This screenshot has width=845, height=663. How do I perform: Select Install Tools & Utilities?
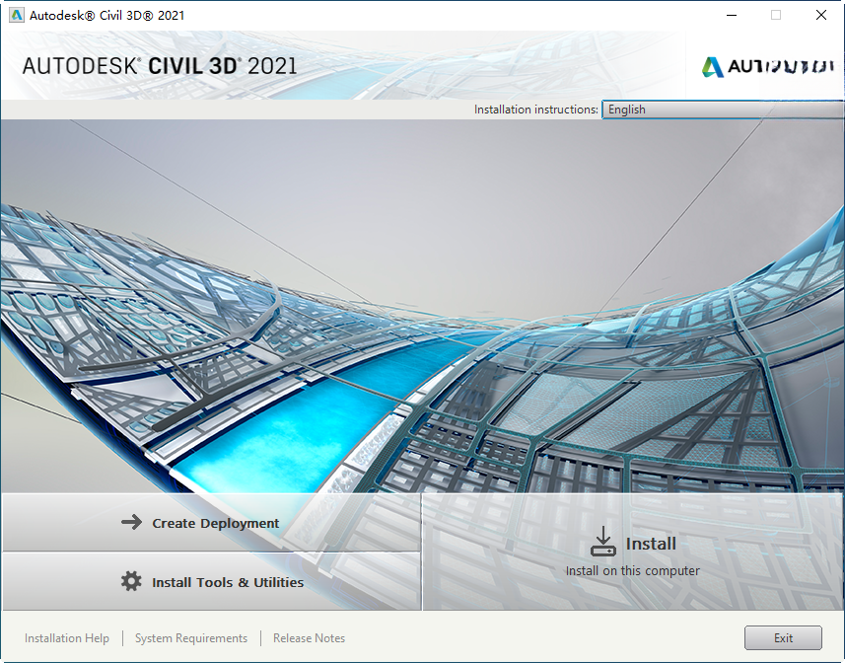(211, 582)
